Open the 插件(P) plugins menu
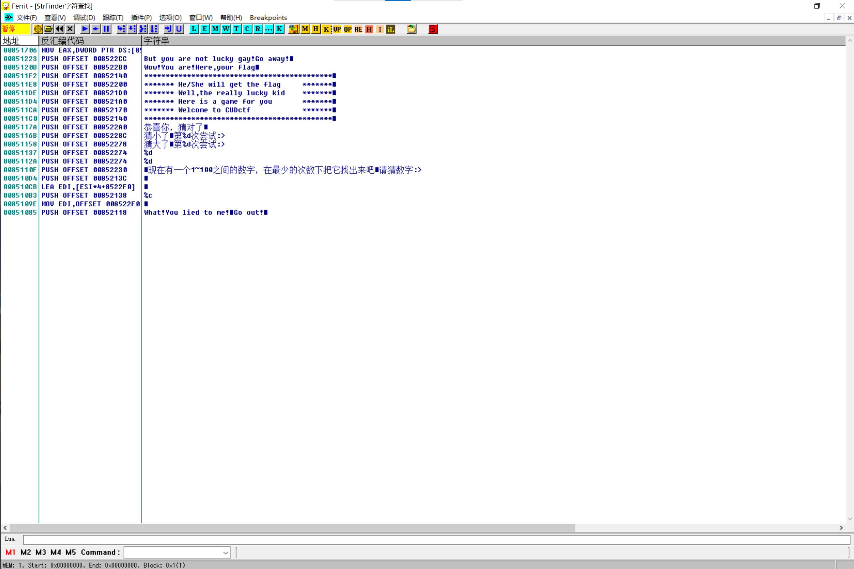The height and width of the screenshot is (569, 854). (x=141, y=17)
